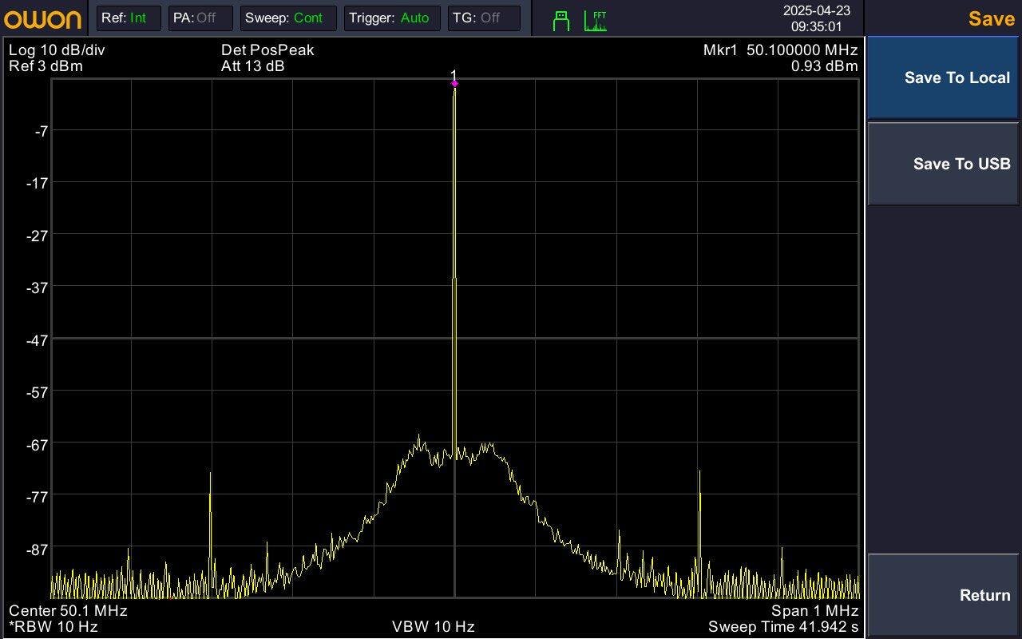Open the Ref Int reference setting
Image resolution: width=1022 pixels, height=639 pixels.
coord(128,18)
